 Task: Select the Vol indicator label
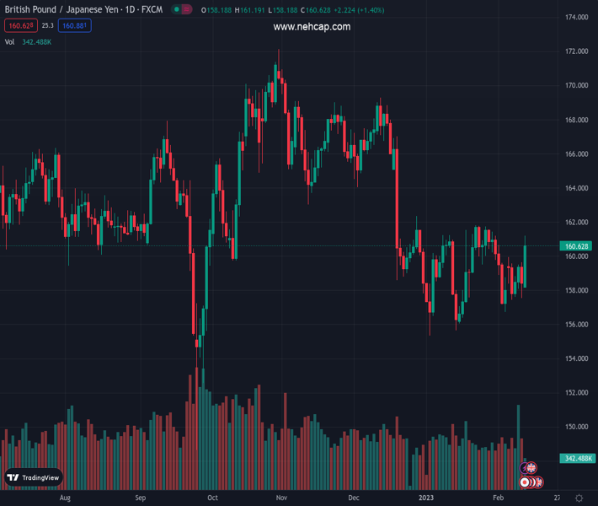tap(9, 41)
